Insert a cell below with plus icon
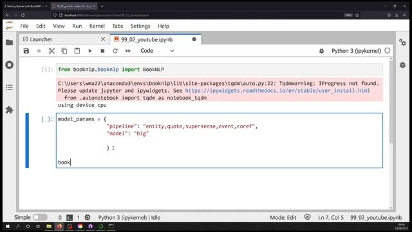 click(39, 51)
